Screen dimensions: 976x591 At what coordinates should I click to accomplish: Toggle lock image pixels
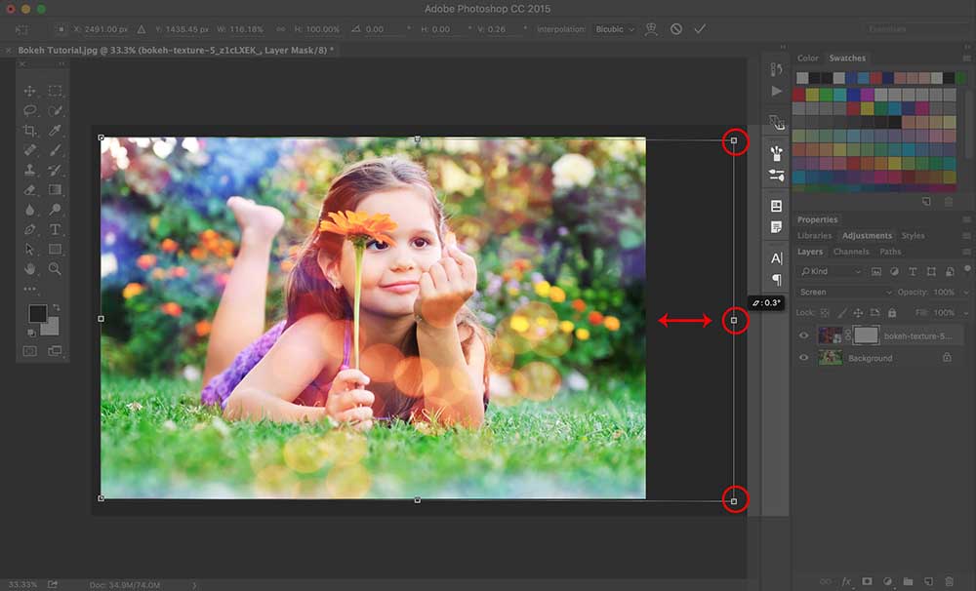(x=841, y=312)
